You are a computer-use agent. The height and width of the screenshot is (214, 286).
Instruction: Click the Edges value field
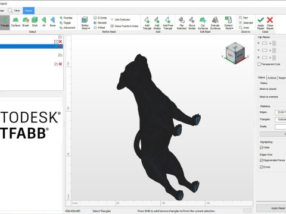(x=281, y=112)
